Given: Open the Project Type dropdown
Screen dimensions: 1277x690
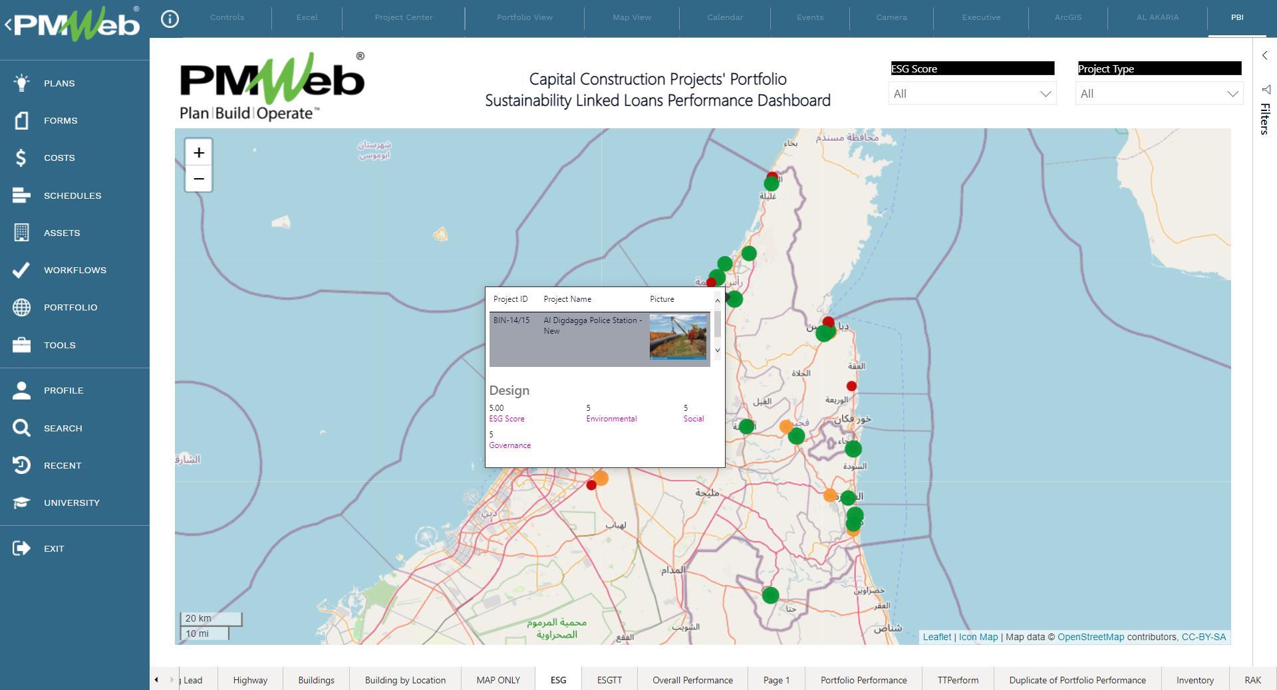Looking at the screenshot, I should (1232, 94).
